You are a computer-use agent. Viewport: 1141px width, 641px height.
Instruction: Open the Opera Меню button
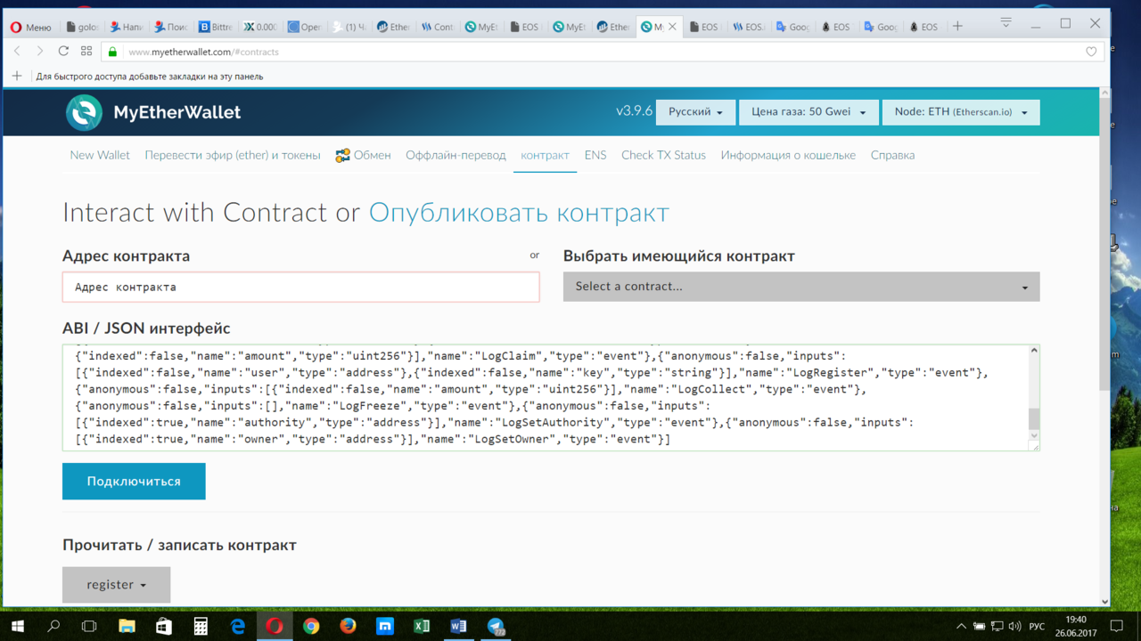point(30,27)
